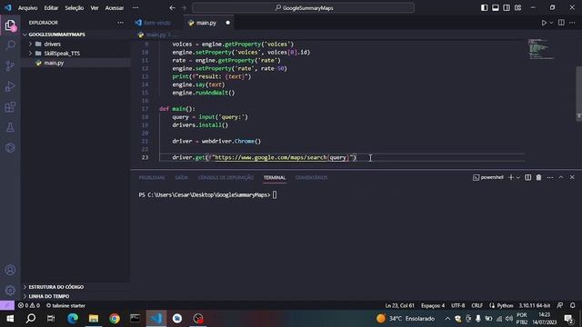The image size is (582, 327).
Task: Select interpreter 3.10.11 64-bit
Action: [535, 305]
